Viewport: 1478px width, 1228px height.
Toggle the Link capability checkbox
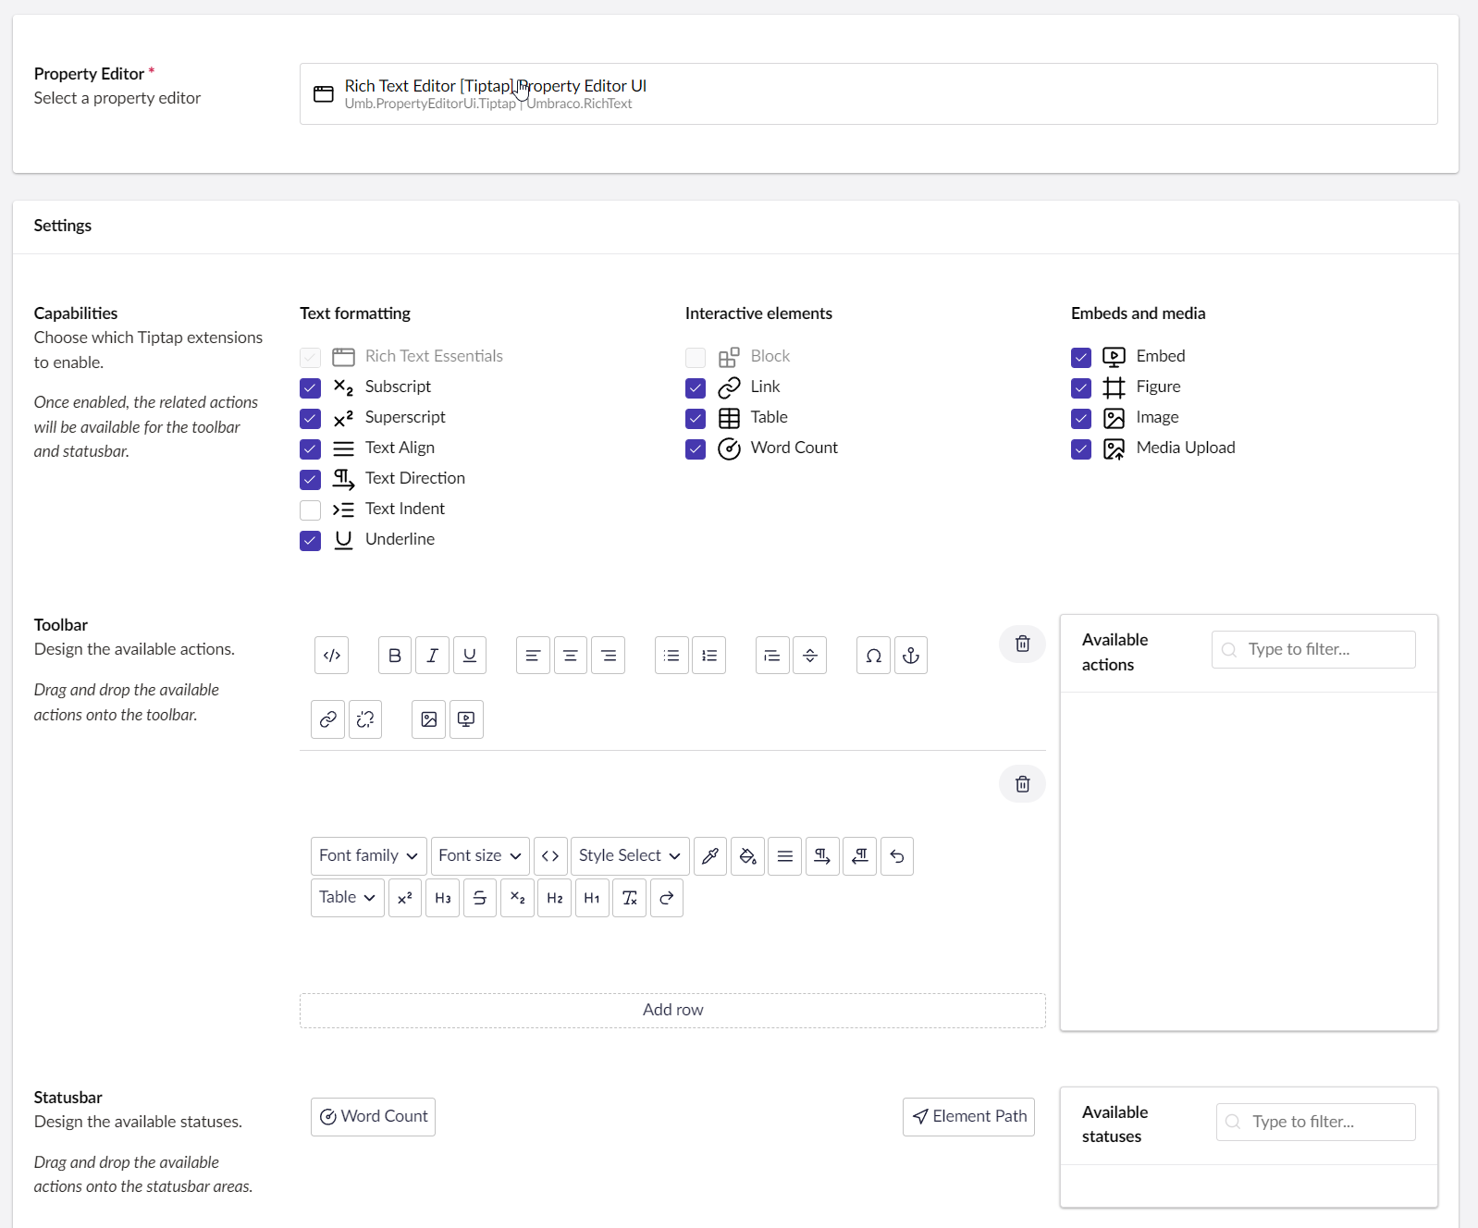pyautogui.click(x=696, y=387)
